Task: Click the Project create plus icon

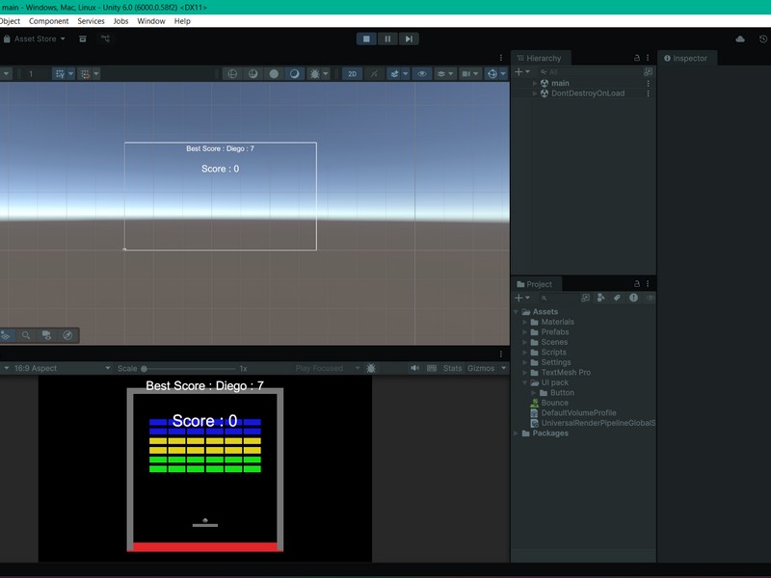Action: 518,299
